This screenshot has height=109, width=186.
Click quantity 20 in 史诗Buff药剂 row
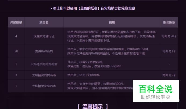click(x=16, y=51)
